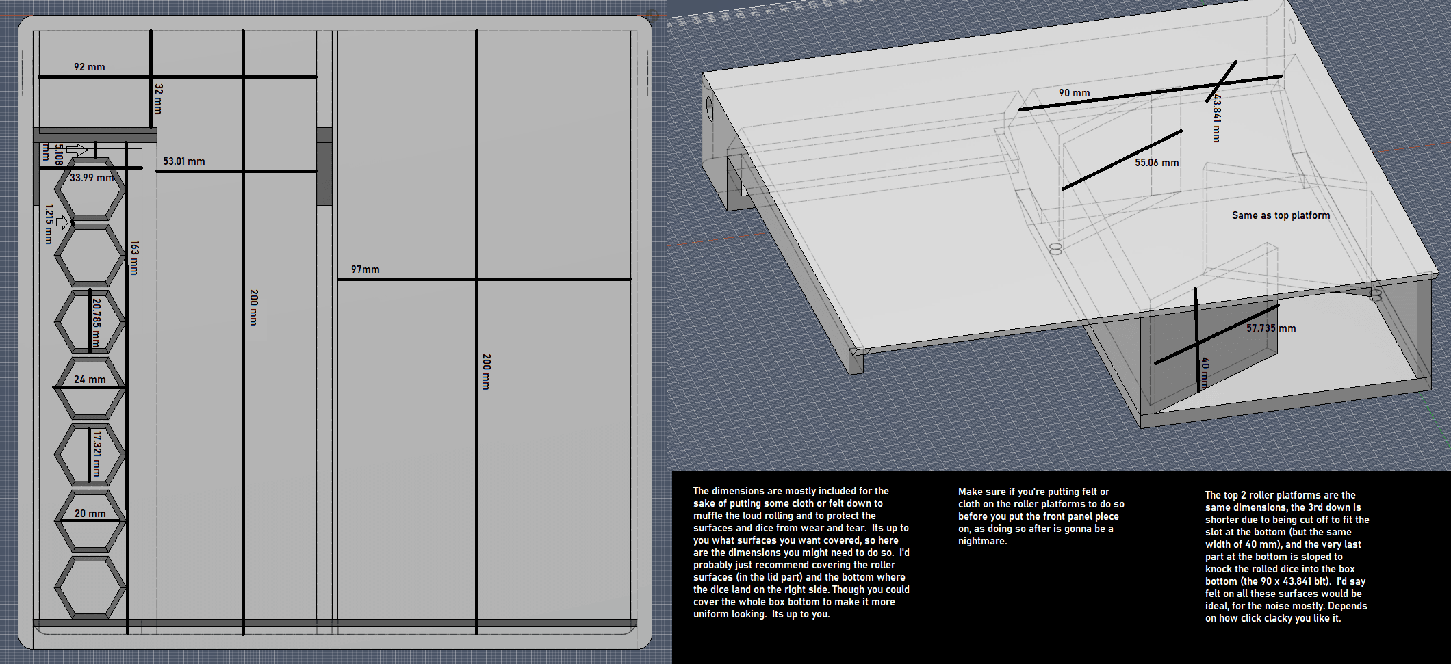
Task: Click the "43.841 mm" dimension label
Action: [x=1216, y=118]
